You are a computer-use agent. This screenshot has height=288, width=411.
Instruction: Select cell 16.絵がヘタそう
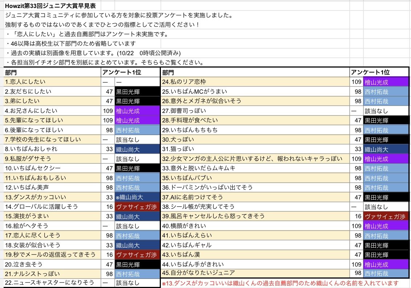click(52, 226)
